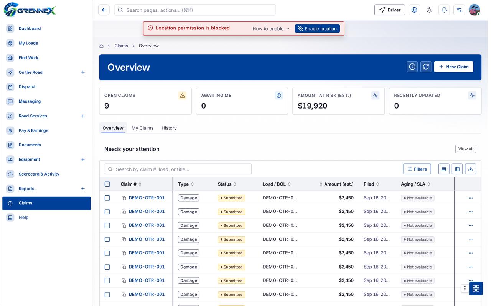
Task: Click the search by claim # field
Action: tap(178, 169)
